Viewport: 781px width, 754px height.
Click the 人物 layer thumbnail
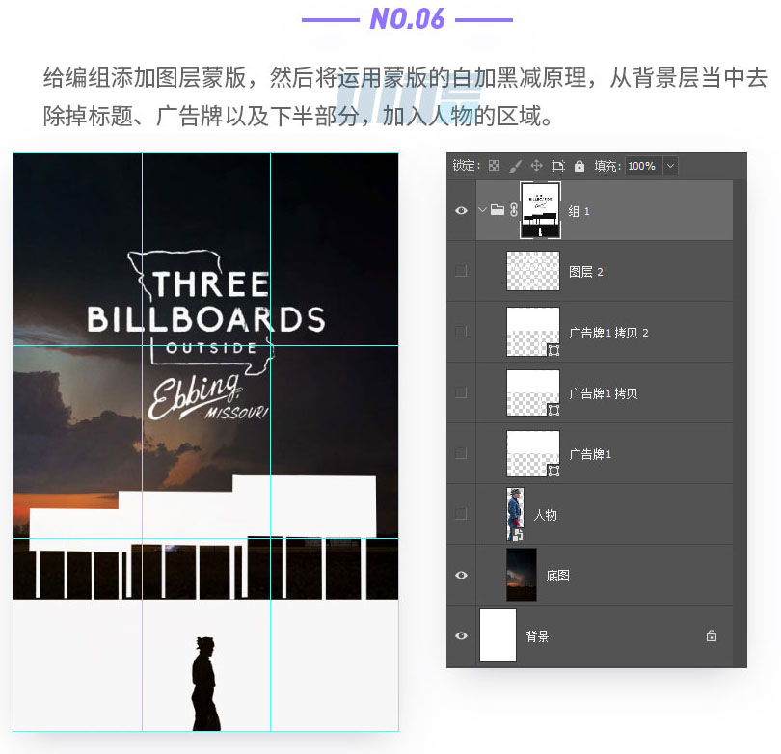pyautogui.click(x=515, y=514)
